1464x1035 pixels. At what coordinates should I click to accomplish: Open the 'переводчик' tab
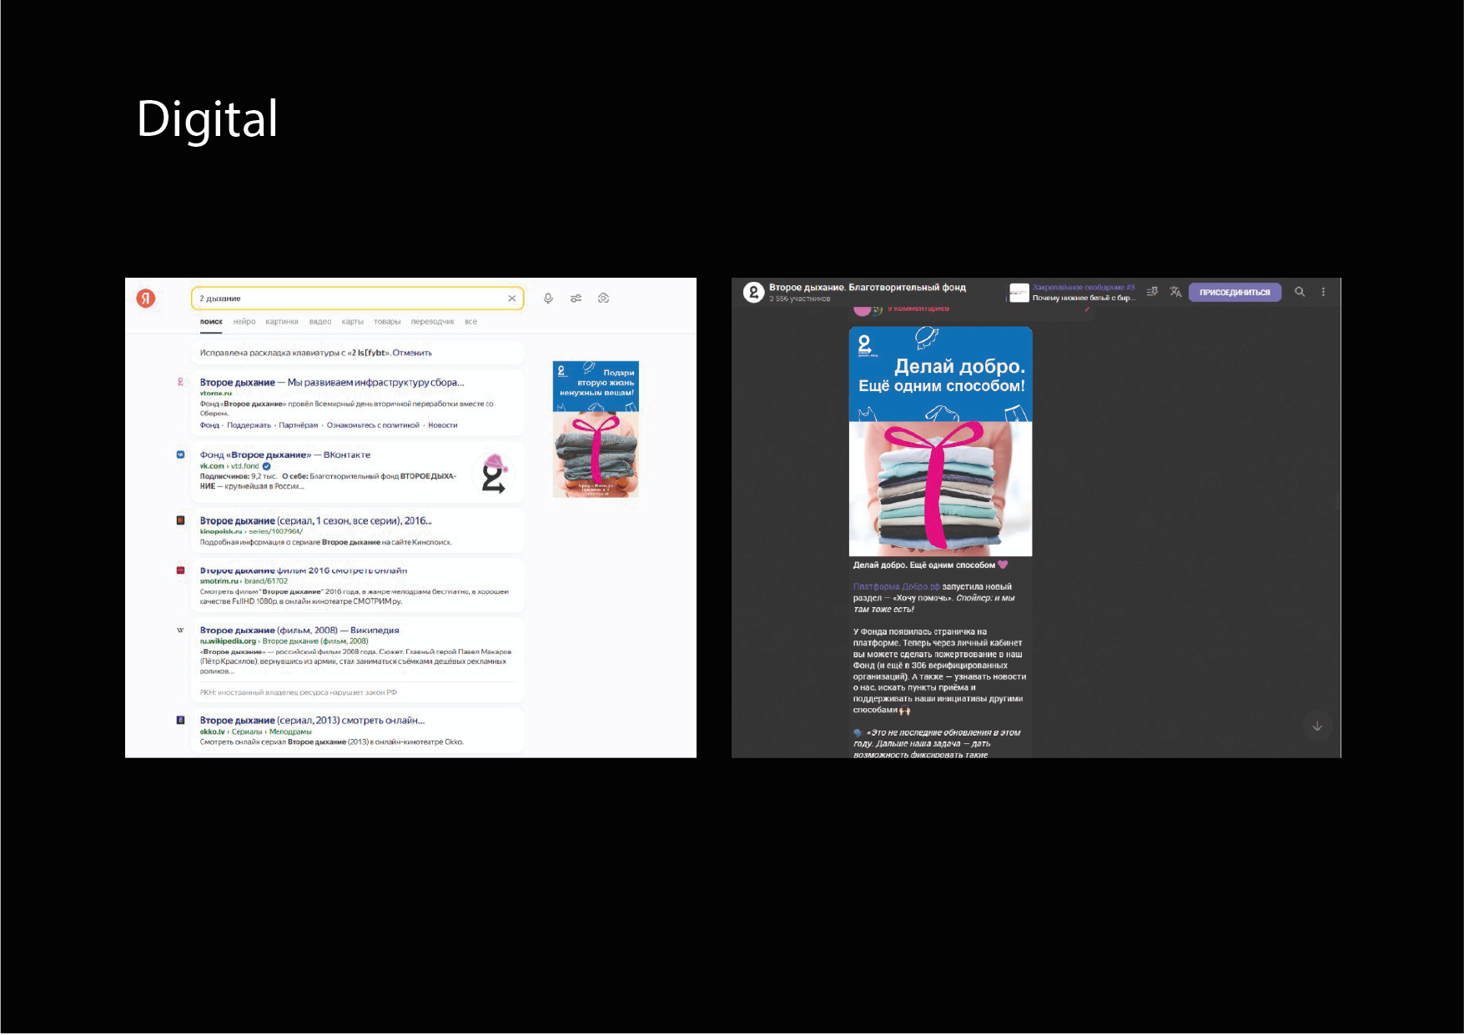(433, 322)
